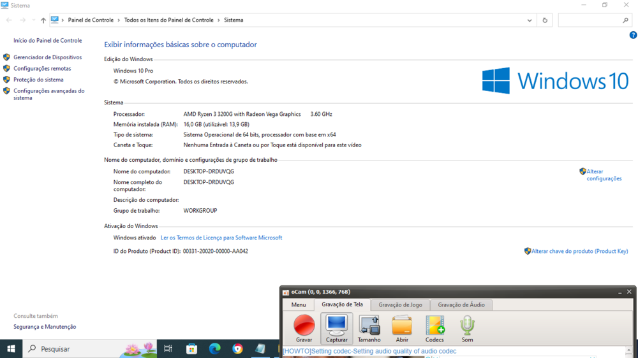
Task: Click the Abrir folder icon
Action: (402, 326)
